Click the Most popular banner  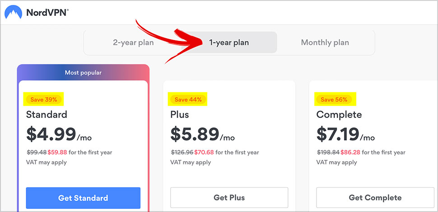tap(83, 73)
